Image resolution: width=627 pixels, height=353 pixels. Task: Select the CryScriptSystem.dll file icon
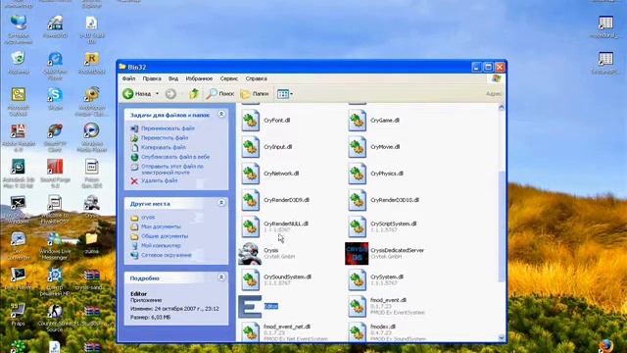(x=357, y=227)
